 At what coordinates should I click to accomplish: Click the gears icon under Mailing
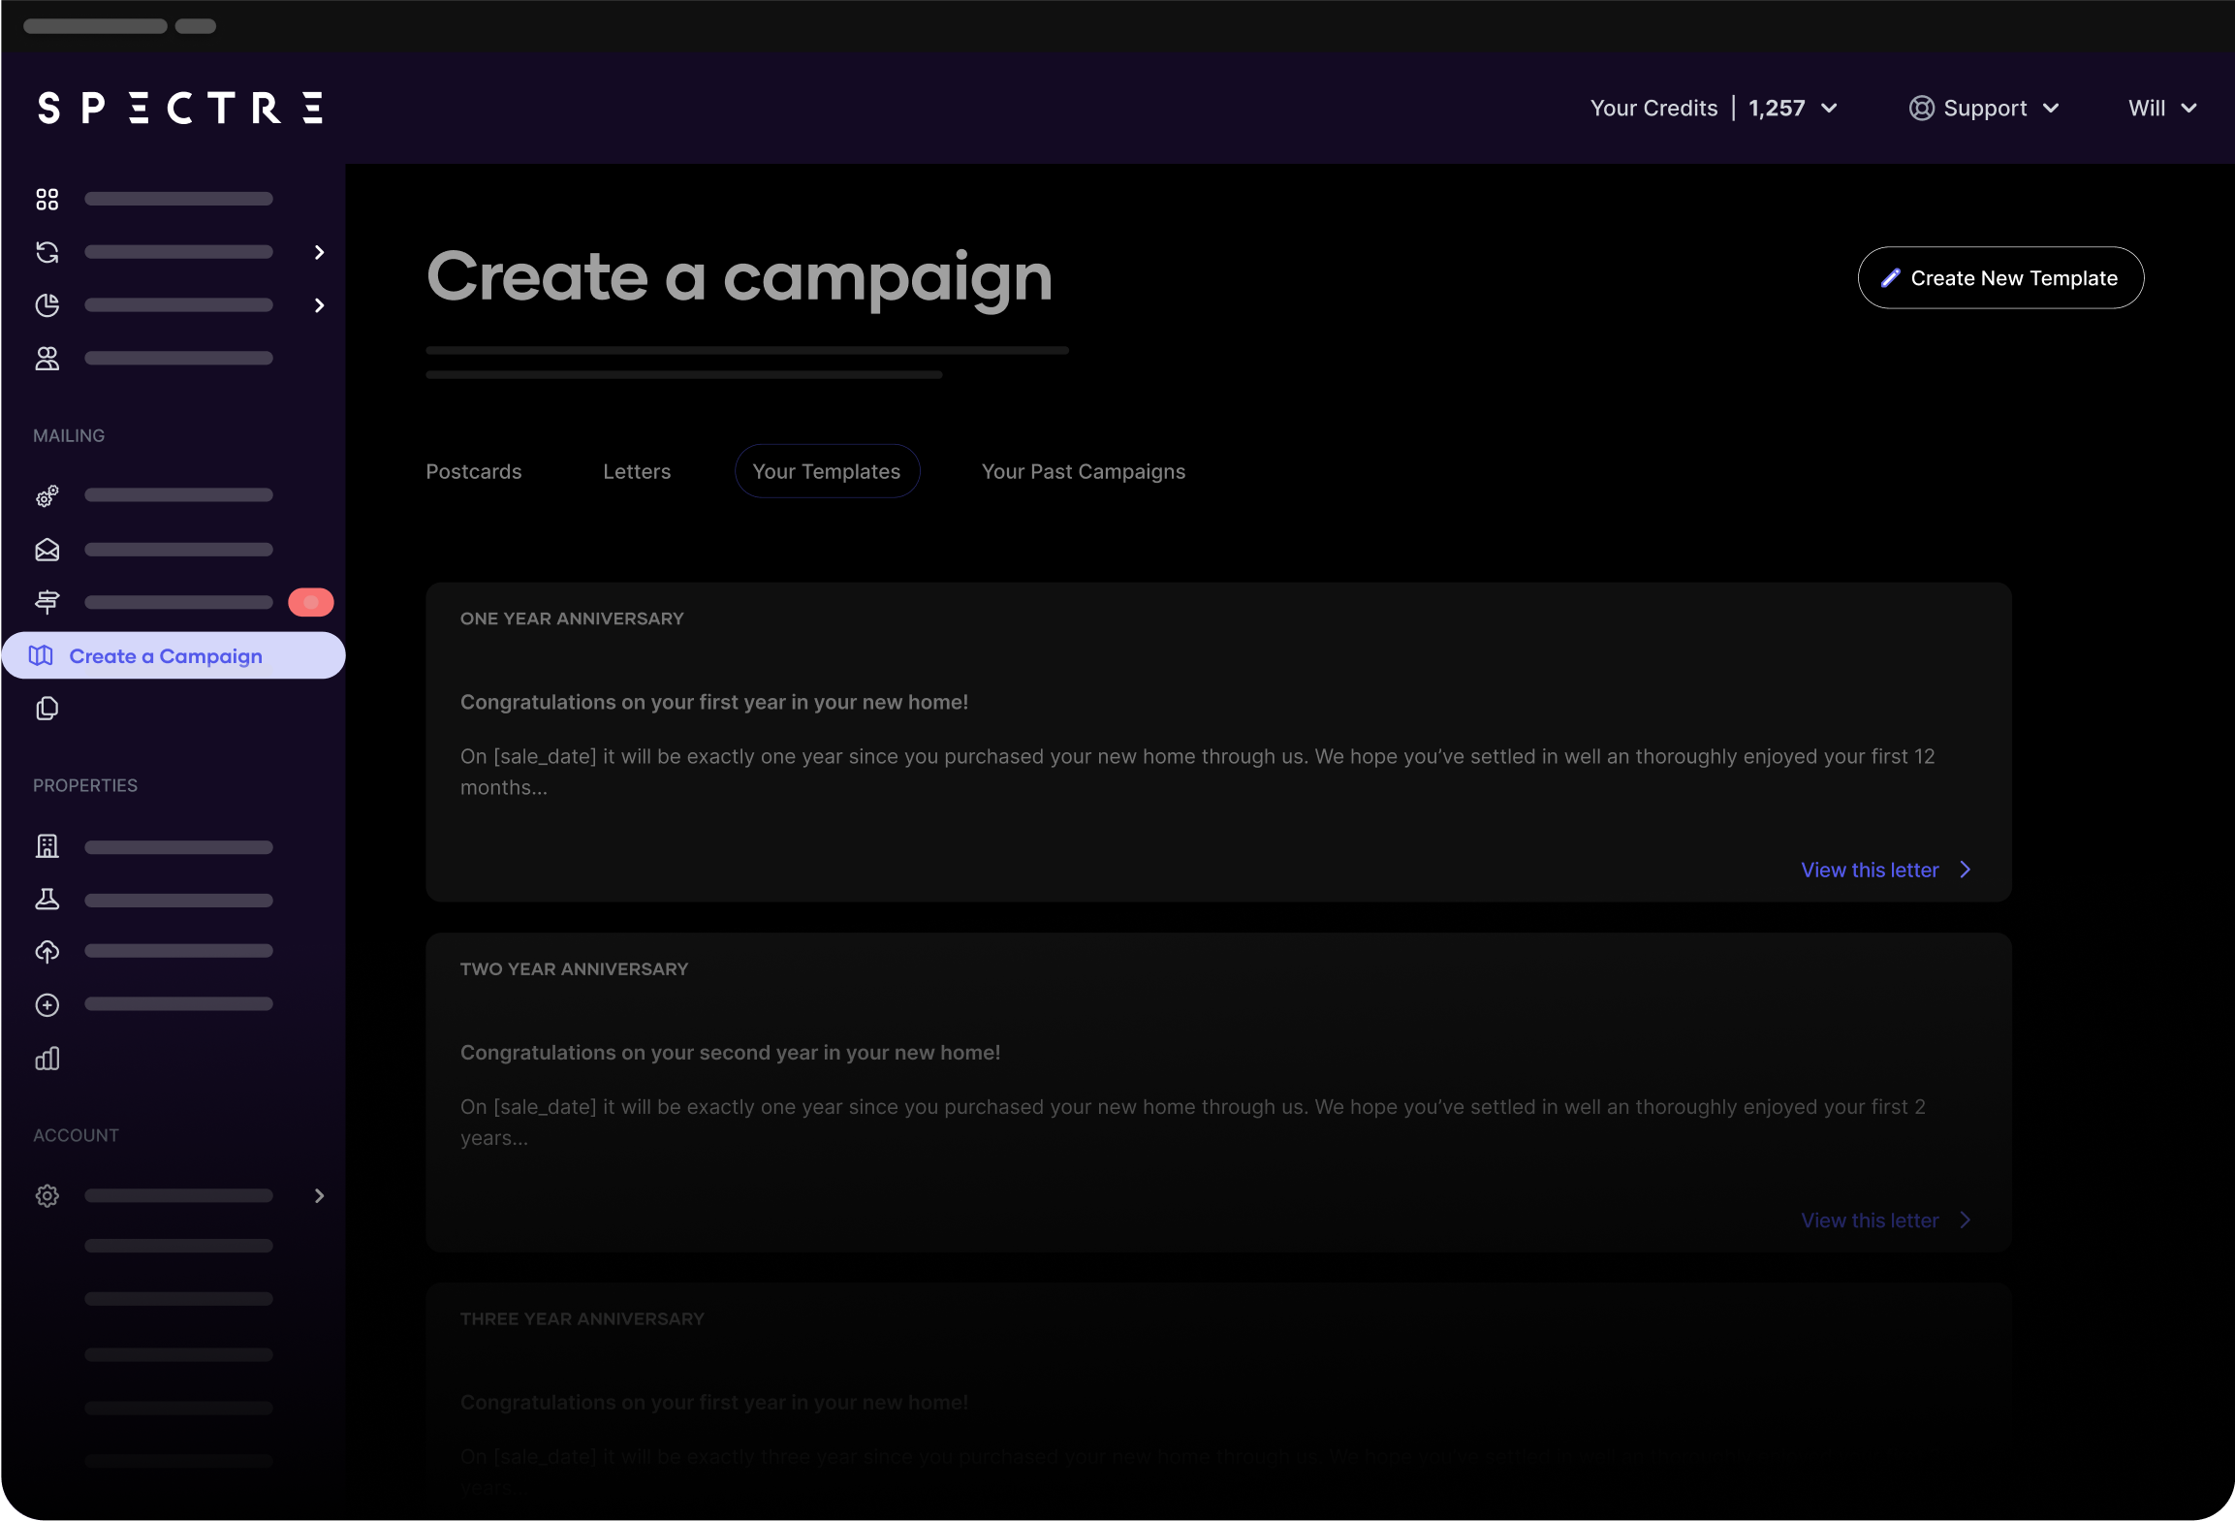coord(47,496)
